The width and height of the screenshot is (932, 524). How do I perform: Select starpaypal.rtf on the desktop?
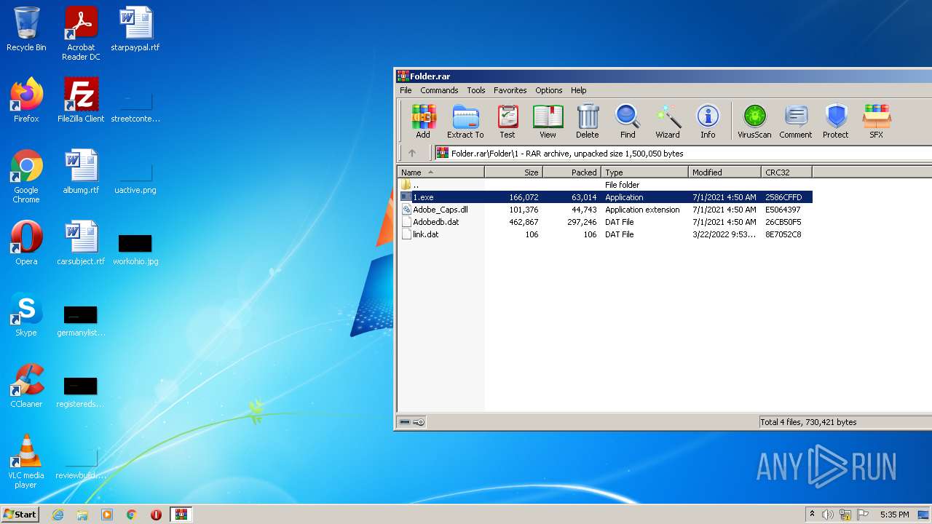(135, 29)
